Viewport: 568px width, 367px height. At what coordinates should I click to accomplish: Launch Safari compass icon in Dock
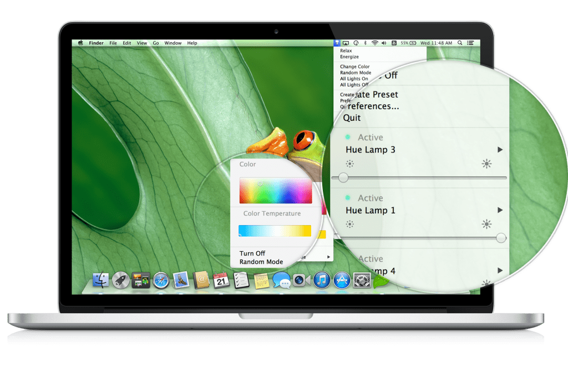[161, 281]
